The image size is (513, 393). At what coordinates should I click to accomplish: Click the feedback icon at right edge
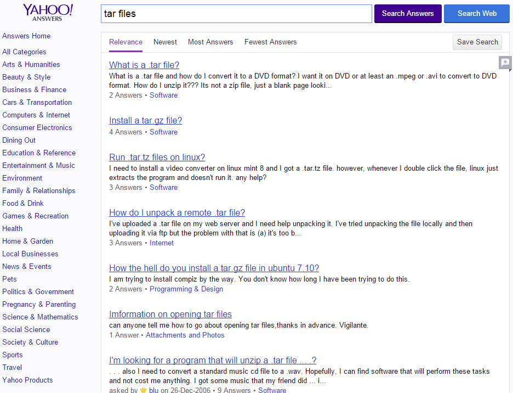505,62
